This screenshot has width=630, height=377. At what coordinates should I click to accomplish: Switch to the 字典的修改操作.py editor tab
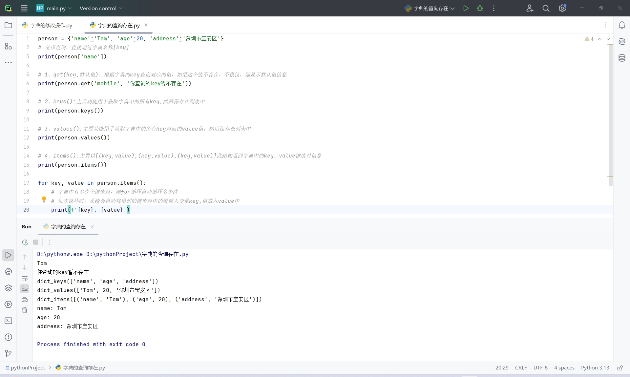click(51, 25)
